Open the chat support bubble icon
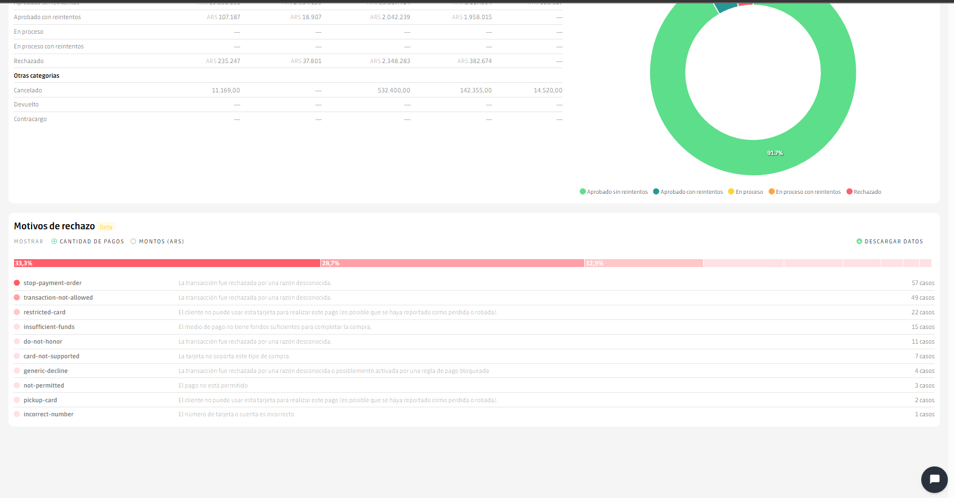The image size is (954, 498). [934, 479]
